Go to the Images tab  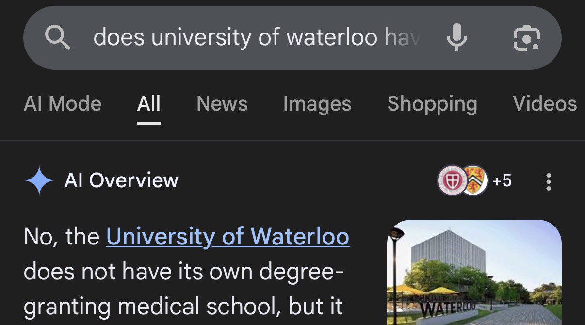click(317, 104)
